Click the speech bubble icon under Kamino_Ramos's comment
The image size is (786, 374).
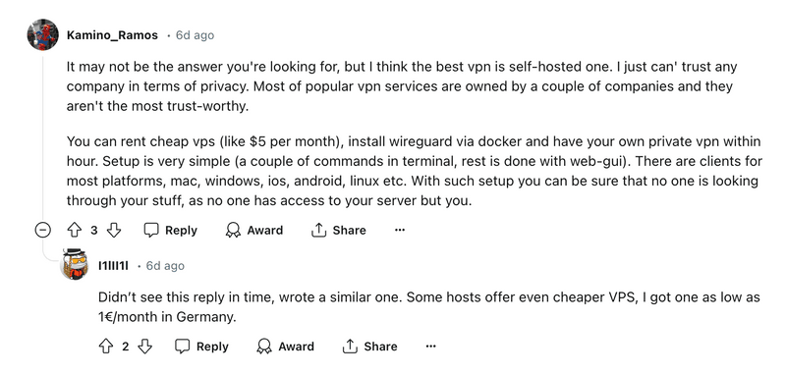coord(151,231)
